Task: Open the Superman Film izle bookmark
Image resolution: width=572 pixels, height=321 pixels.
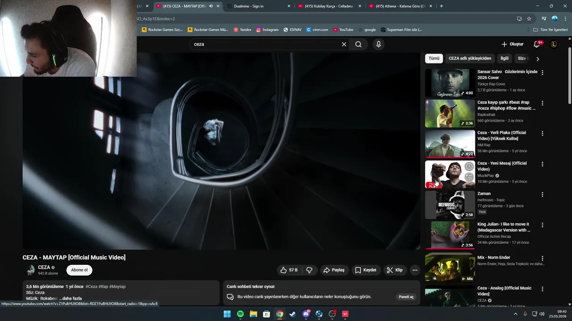Action: [x=401, y=30]
